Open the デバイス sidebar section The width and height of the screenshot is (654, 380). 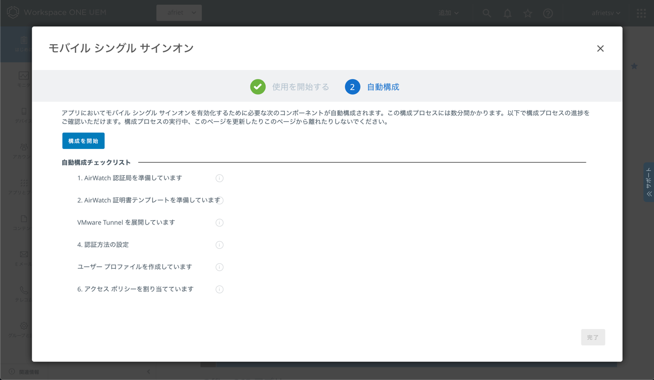[23, 115]
